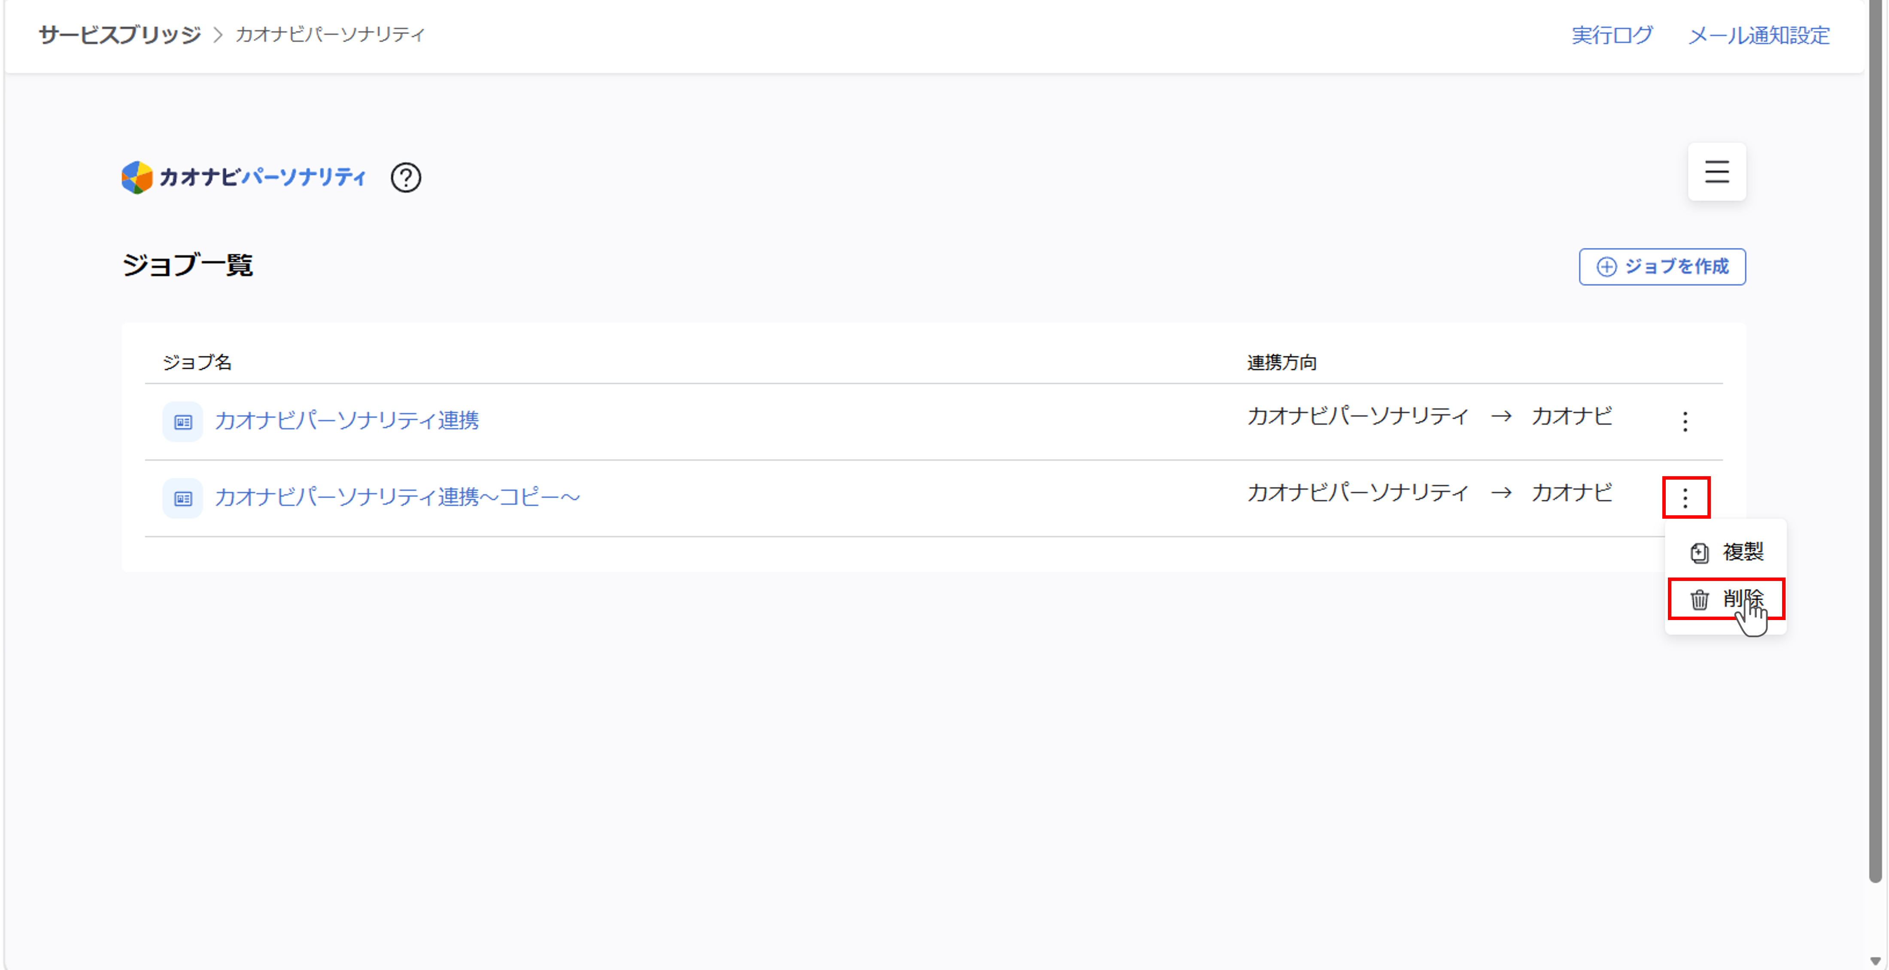Image resolution: width=1889 pixels, height=970 pixels.
Task: Click job icon beside カオナビパーソナリティ連携
Action: pyautogui.click(x=182, y=422)
